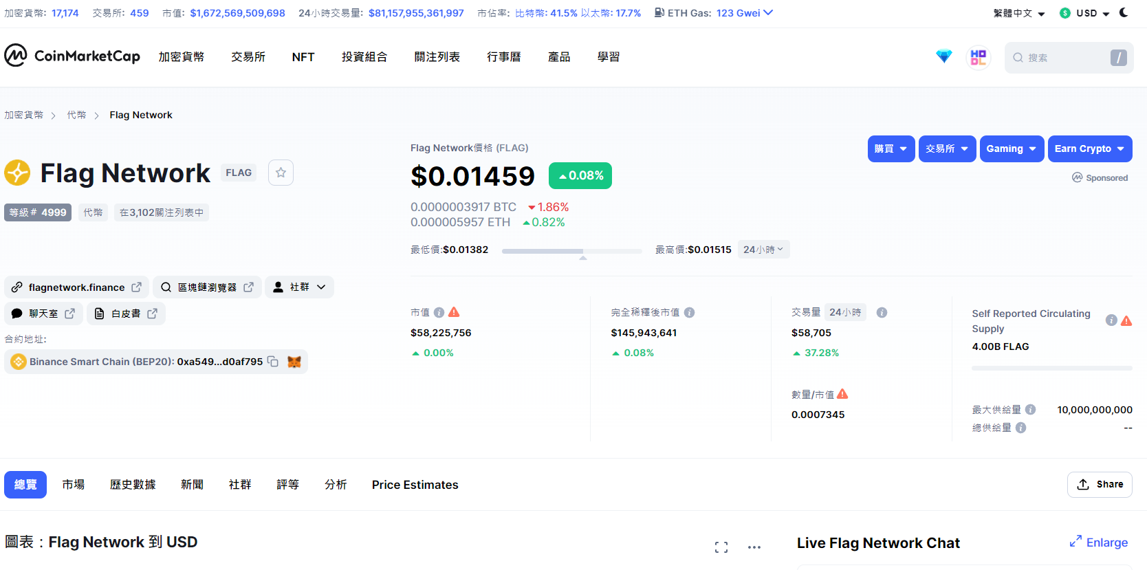
Task: Open 加密貨幣 in main navigation
Action: coord(182,57)
